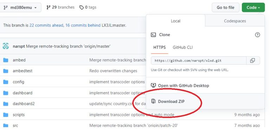Select the GitHub CLI clone tab
Image resolution: width=270 pixels, height=139 pixels.
tap(182, 48)
